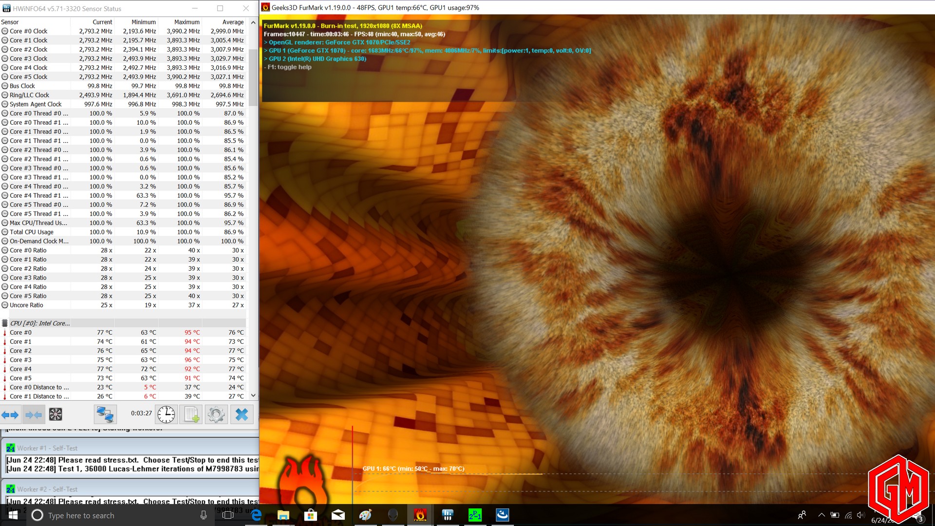Click Worker #2 - Self-Test title bar
Viewport: 935px width, 526px height.
pyautogui.click(x=131, y=489)
